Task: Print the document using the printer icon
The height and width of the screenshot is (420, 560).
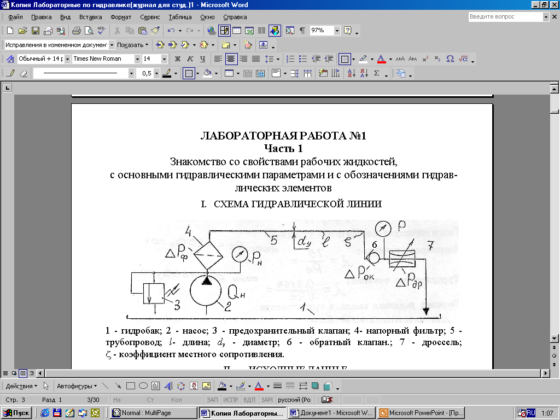Action: pos(76,31)
